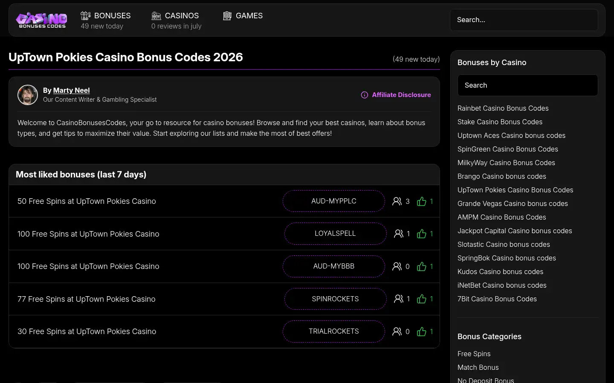Image resolution: width=614 pixels, height=383 pixels.
Task: Copy the SPINROCKETS bonus code
Action: (336, 299)
